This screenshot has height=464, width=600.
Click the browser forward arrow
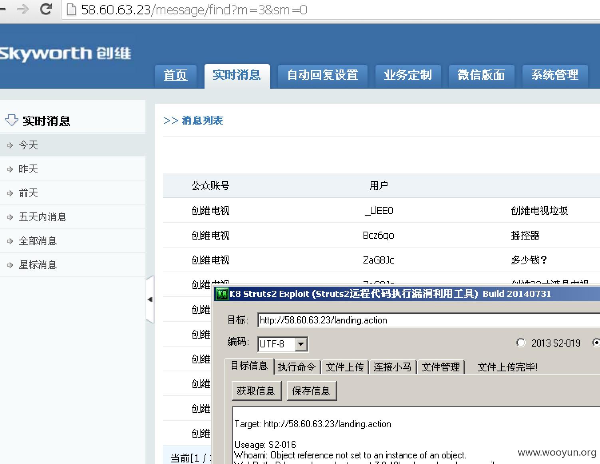point(23,9)
